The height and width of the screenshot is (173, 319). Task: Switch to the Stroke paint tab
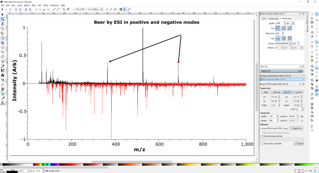point(273,18)
